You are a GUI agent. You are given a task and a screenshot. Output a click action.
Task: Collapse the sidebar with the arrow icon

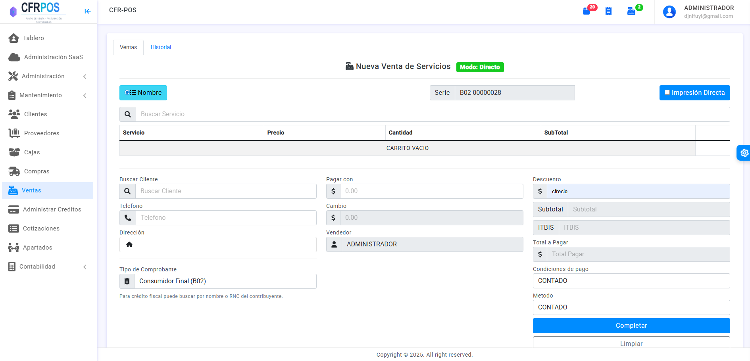click(88, 11)
